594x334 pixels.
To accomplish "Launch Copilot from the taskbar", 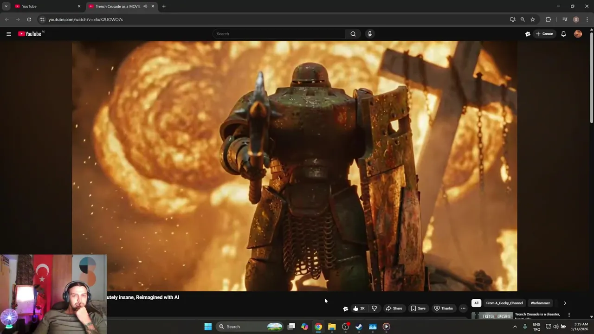I will [x=305, y=327].
